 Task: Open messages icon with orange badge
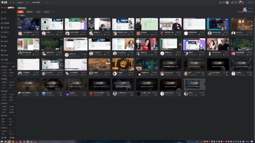[x=239, y=2]
